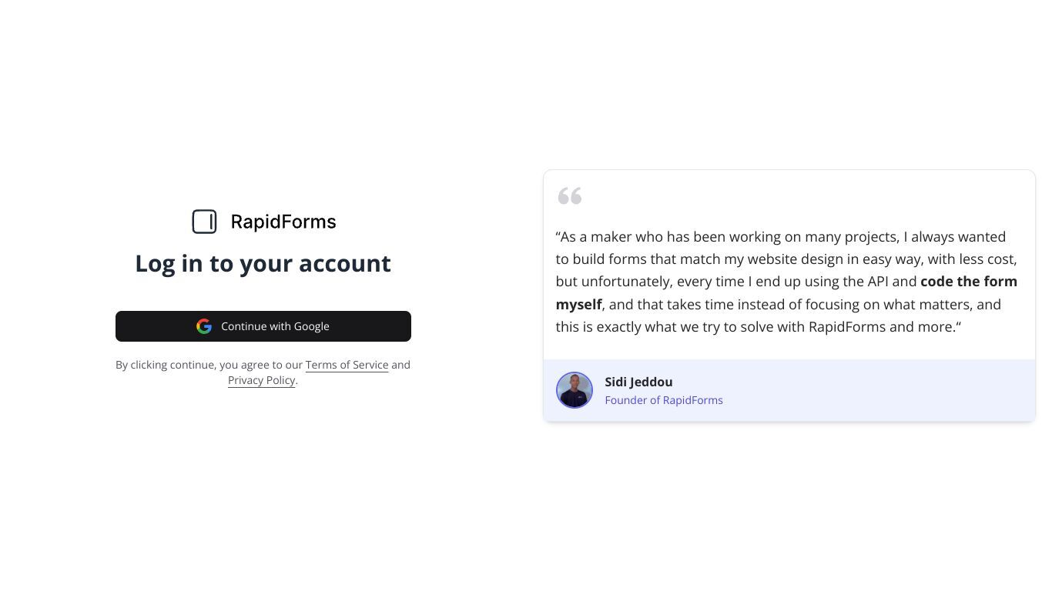Click the testimonial quote paragraph
Screen dimensions: 1052x591
click(x=787, y=282)
